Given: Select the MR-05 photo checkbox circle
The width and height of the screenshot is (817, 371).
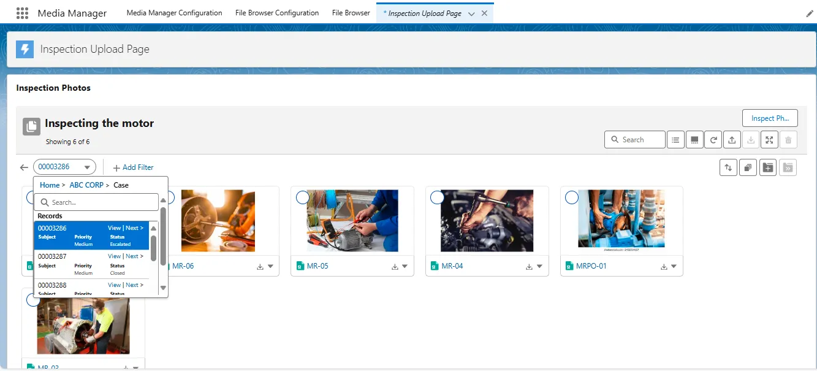Looking at the screenshot, I should click(302, 197).
